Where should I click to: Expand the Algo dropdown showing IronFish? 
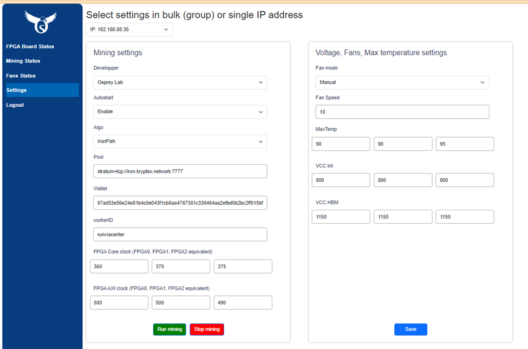tap(180, 141)
